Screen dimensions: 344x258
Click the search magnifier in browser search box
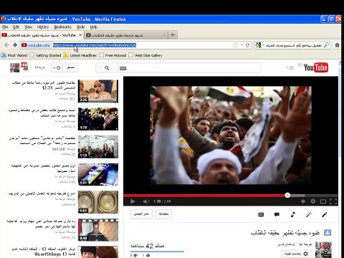click(326, 45)
